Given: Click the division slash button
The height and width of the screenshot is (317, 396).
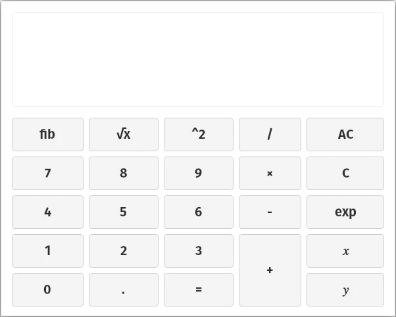Looking at the screenshot, I should coord(270,134).
